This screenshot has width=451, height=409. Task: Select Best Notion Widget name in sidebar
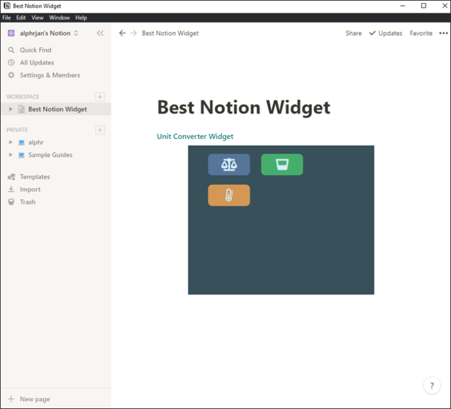coord(58,109)
